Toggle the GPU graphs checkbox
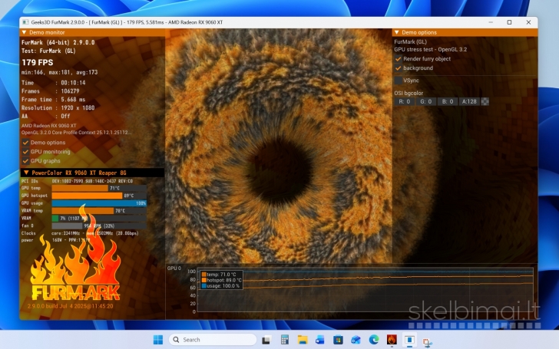The image size is (559, 349). tap(25, 161)
